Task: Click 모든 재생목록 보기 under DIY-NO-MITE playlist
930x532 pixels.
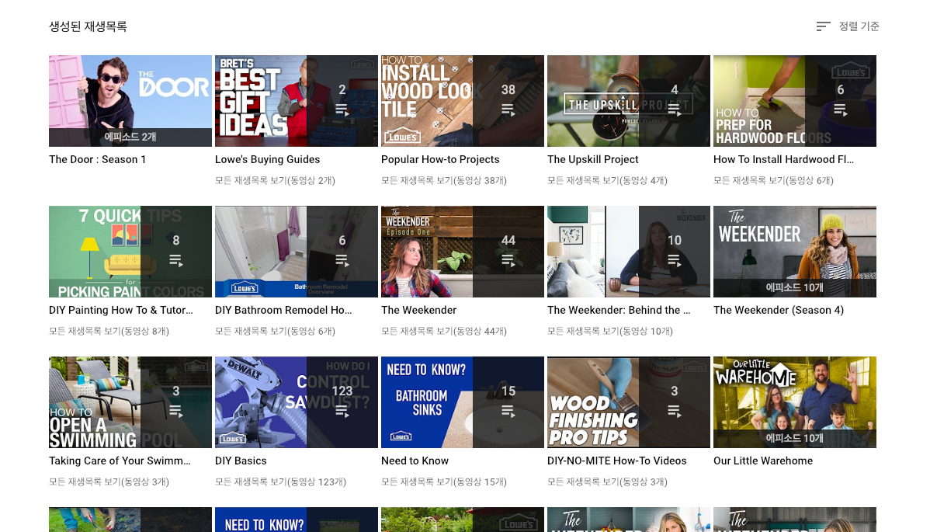Action: (607, 482)
